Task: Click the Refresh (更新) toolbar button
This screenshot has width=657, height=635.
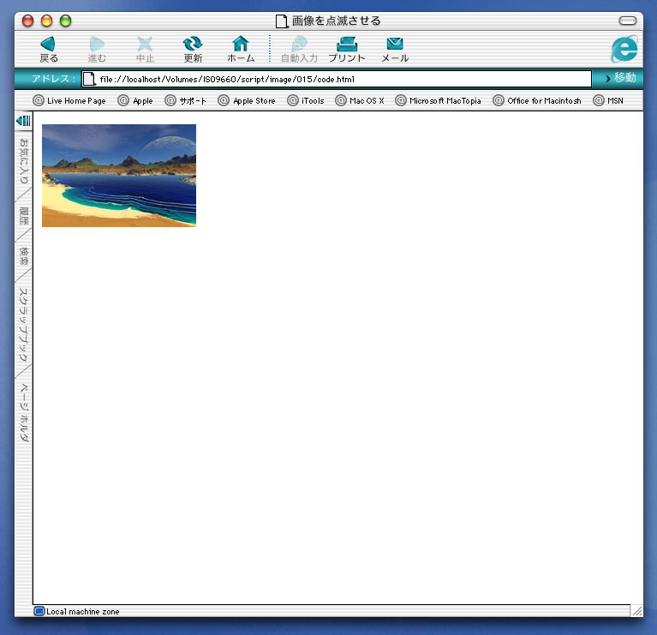Action: (193, 50)
